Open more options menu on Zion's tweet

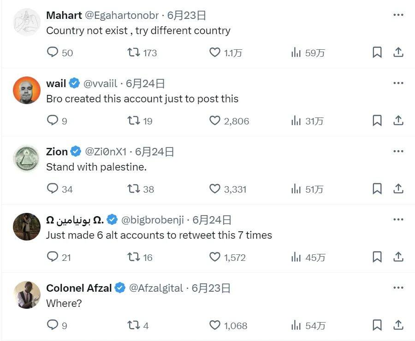(398, 152)
